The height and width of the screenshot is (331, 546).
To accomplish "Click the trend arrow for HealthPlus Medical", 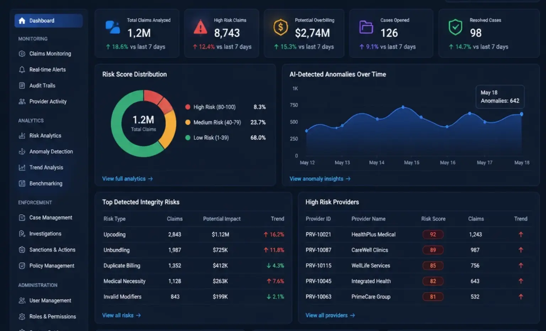I will [x=521, y=234].
